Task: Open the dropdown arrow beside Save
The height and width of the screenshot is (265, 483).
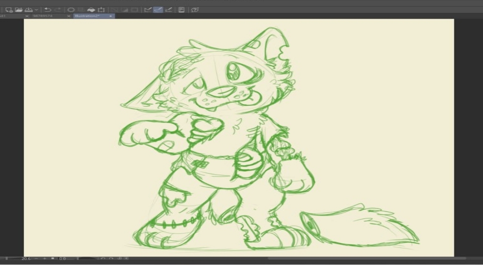Action: click(x=36, y=10)
